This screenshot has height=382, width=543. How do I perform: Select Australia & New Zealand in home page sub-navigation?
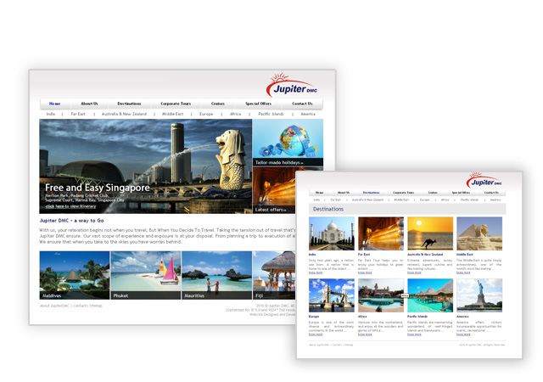(124, 114)
